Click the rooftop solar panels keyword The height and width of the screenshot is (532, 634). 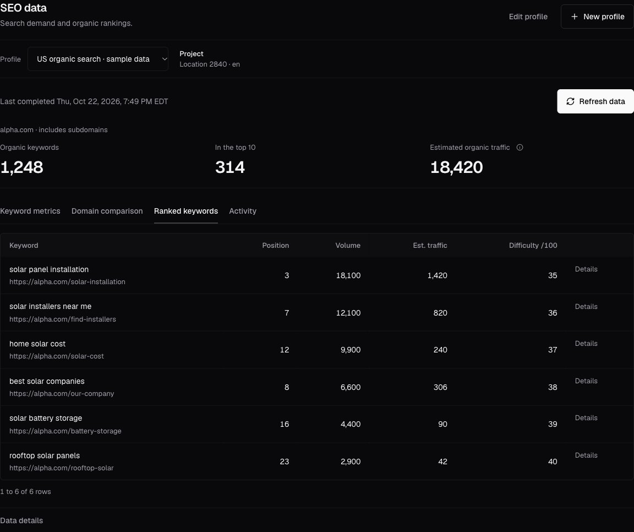click(45, 456)
